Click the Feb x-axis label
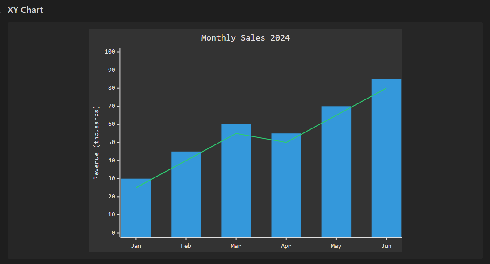This screenshot has width=490, height=264. pos(186,246)
